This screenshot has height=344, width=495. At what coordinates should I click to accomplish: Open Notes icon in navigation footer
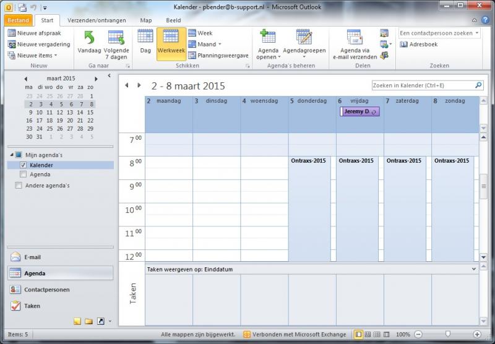77,321
